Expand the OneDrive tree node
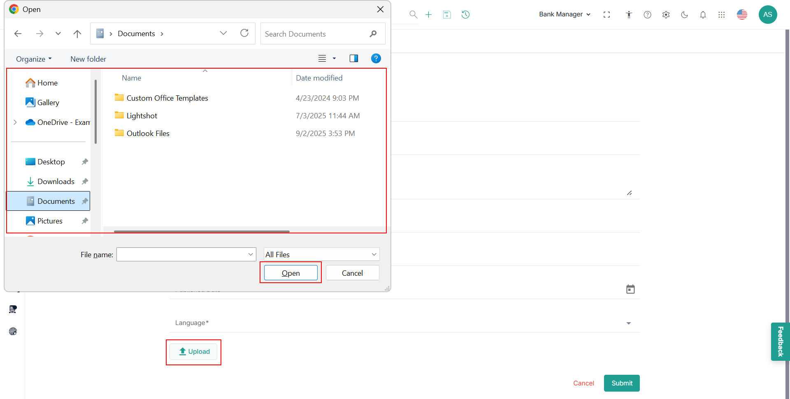 [15, 122]
